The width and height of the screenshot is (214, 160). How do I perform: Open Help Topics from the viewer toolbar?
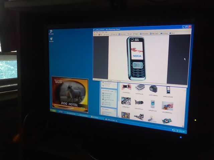click(154, 33)
